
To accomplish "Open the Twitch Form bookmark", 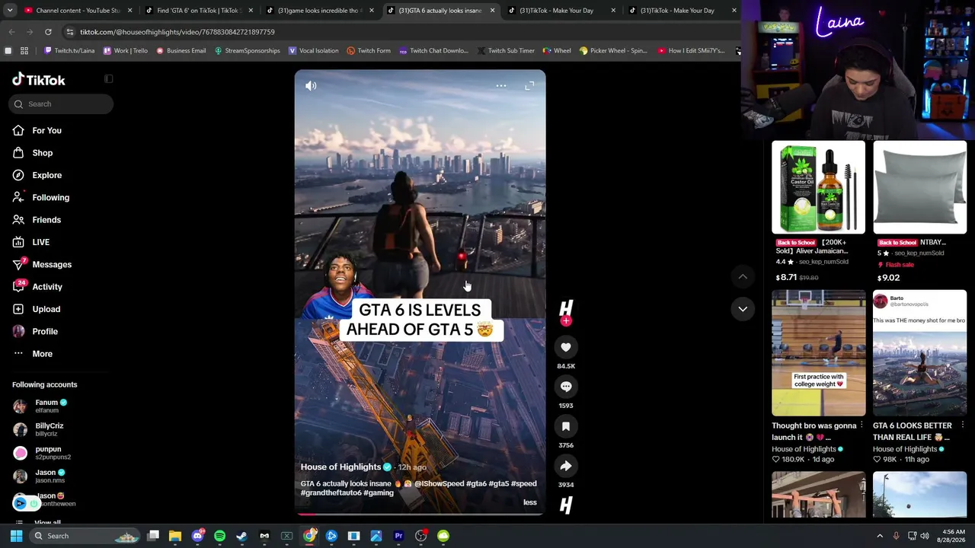I will [x=369, y=51].
